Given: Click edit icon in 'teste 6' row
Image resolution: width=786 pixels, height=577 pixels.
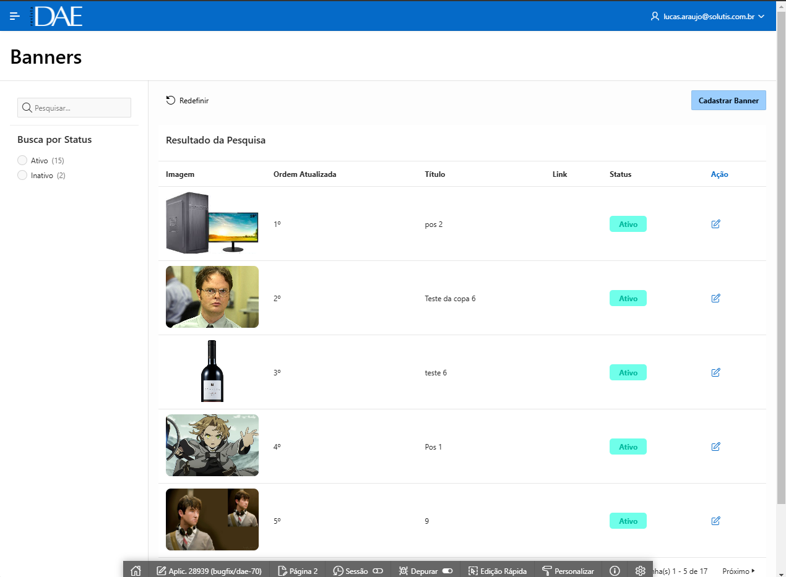Looking at the screenshot, I should pos(715,372).
